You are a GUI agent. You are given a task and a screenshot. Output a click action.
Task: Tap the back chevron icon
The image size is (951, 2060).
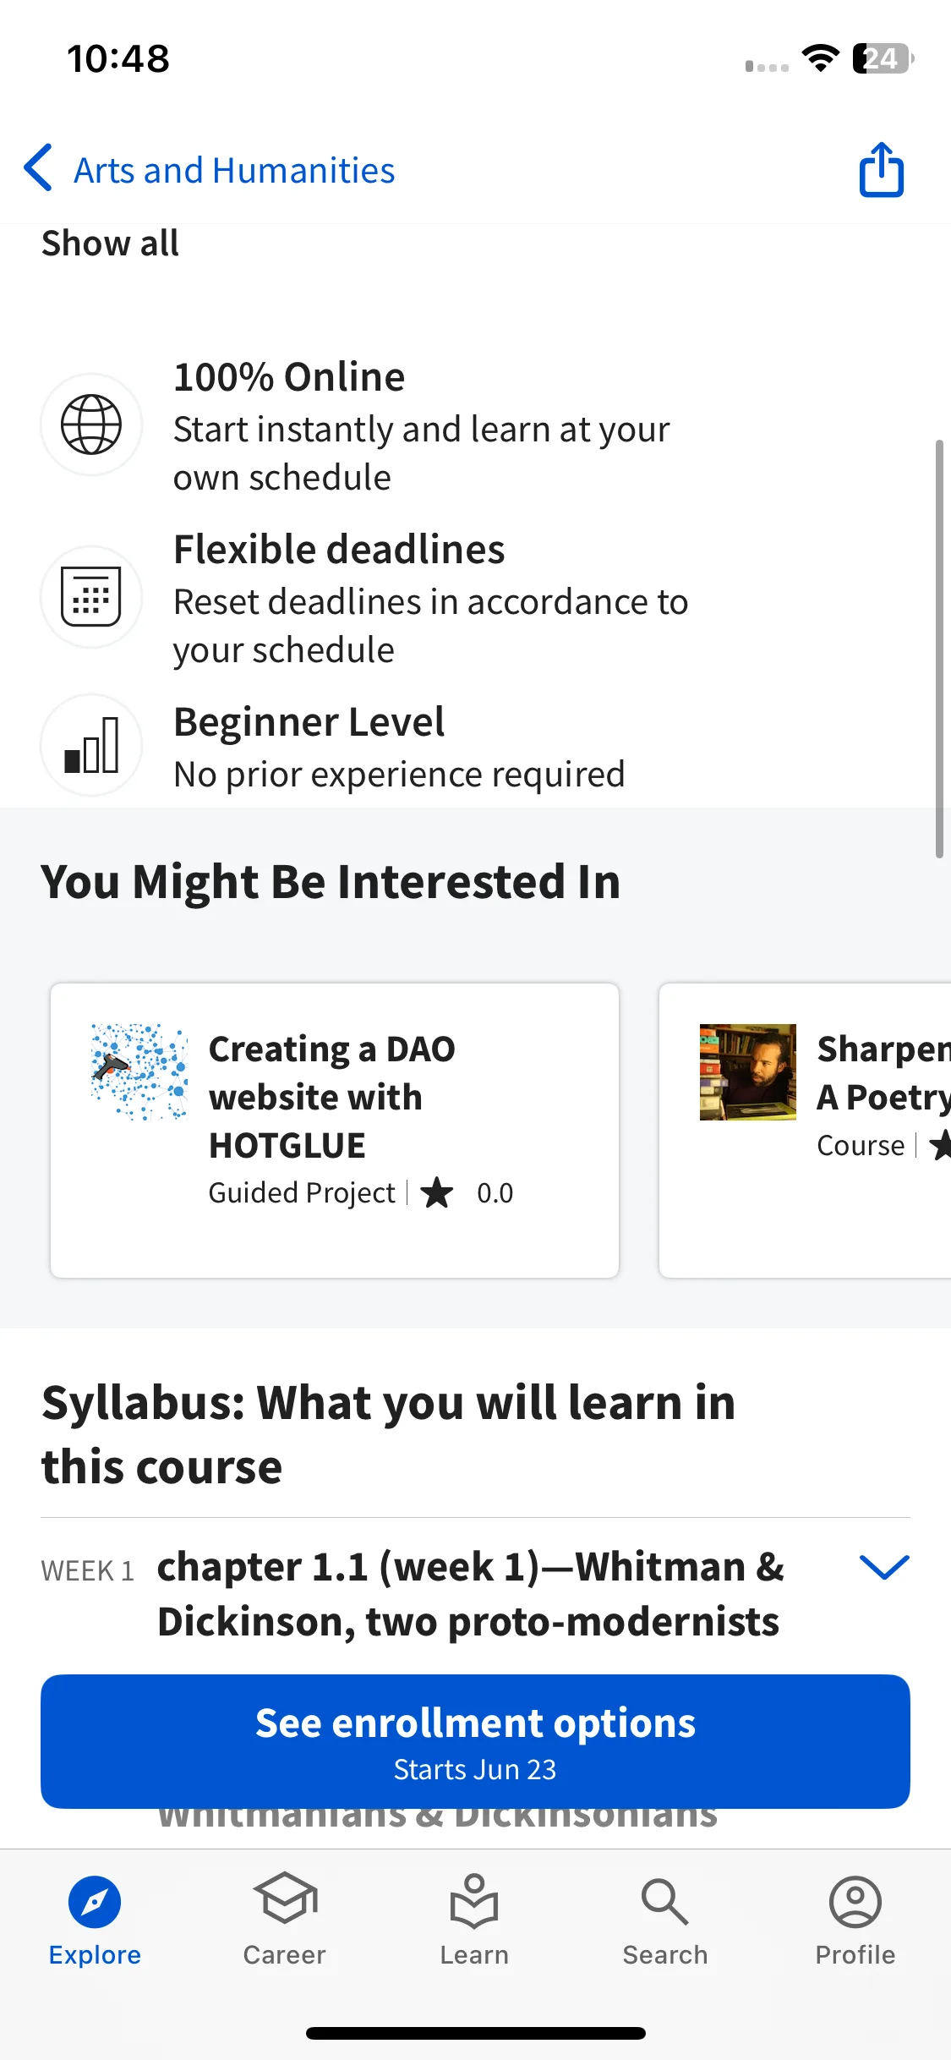[x=38, y=168]
